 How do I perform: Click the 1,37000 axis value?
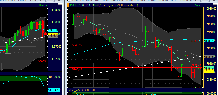pos(57,59)
